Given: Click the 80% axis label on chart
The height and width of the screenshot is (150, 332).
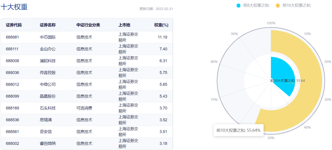Looking at the screenshot, I should click(214, 62).
